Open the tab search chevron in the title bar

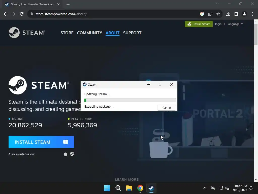point(217,4)
